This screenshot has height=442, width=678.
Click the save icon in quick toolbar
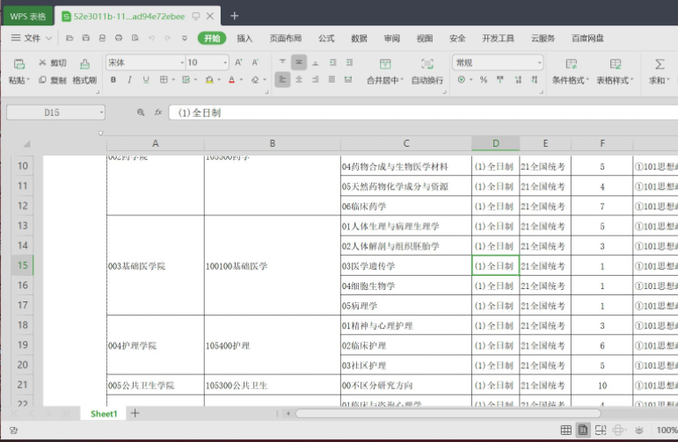pyautogui.click(x=85, y=38)
